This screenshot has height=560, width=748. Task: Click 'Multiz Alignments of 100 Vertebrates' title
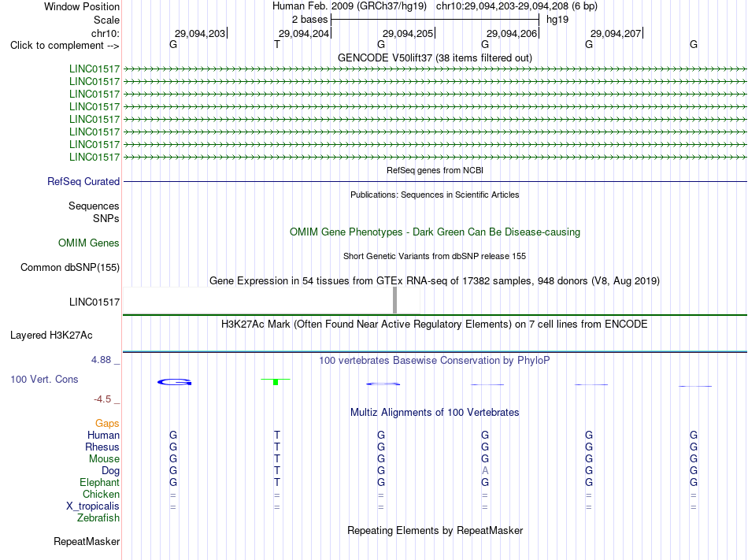[x=435, y=412]
